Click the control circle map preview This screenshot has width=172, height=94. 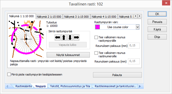[26, 39]
